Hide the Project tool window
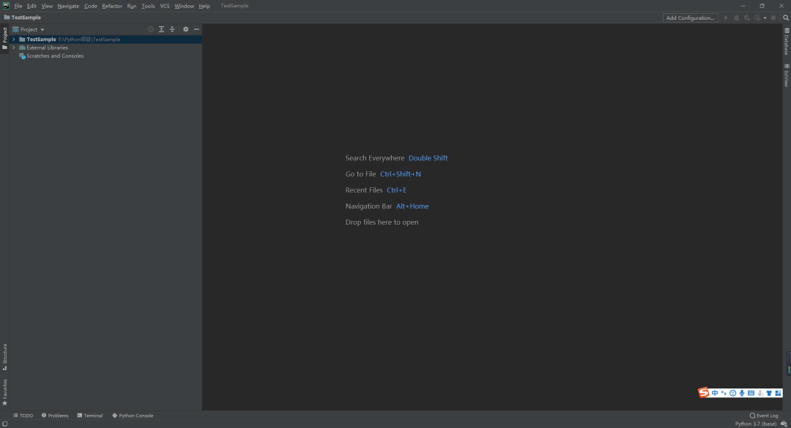The height and width of the screenshot is (428, 791). (x=196, y=29)
